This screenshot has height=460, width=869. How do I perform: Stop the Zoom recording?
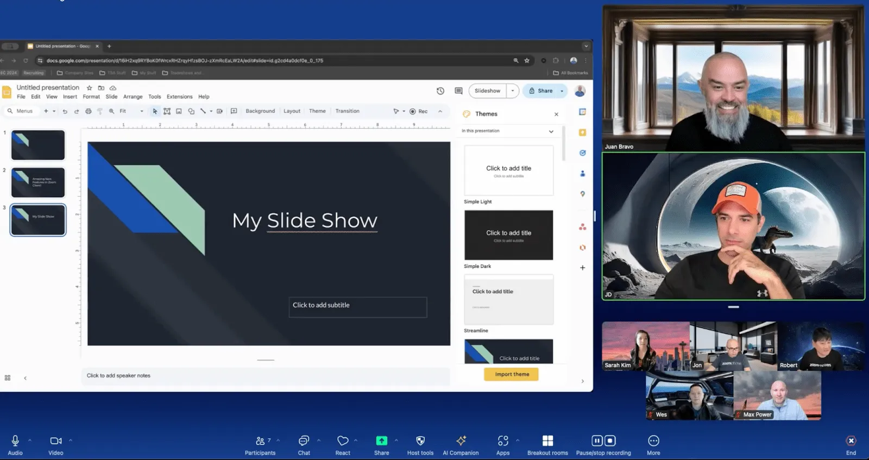tap(610, 440)
